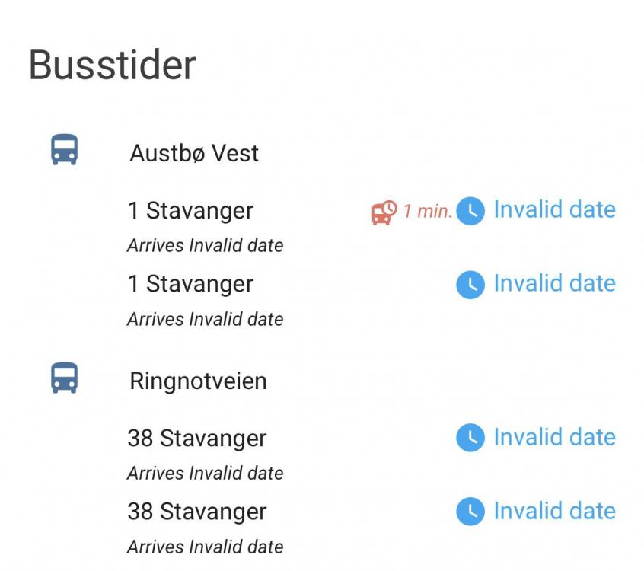
Task: Open the second 38 Stavanger departure
Action: 196,512
